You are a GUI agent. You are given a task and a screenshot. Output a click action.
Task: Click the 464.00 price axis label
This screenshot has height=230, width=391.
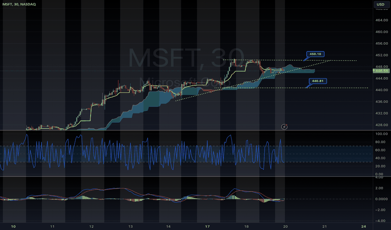[381, 20]
